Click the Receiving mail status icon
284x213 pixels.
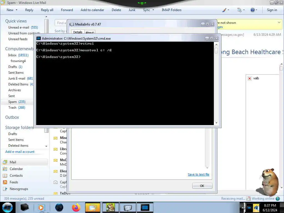coord(248,199)
